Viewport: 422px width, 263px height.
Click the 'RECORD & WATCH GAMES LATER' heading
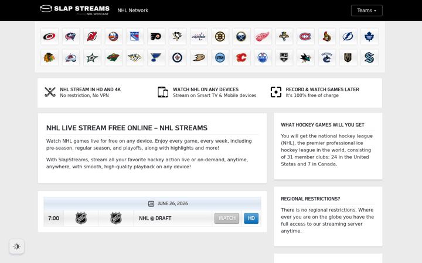tap(322, 89)
